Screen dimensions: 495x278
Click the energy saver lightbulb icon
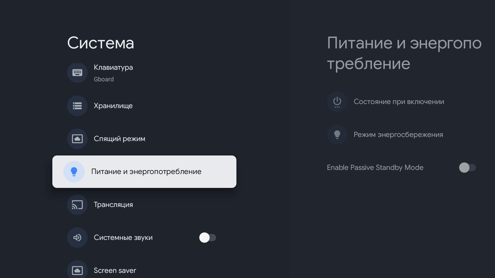(337, 135)
